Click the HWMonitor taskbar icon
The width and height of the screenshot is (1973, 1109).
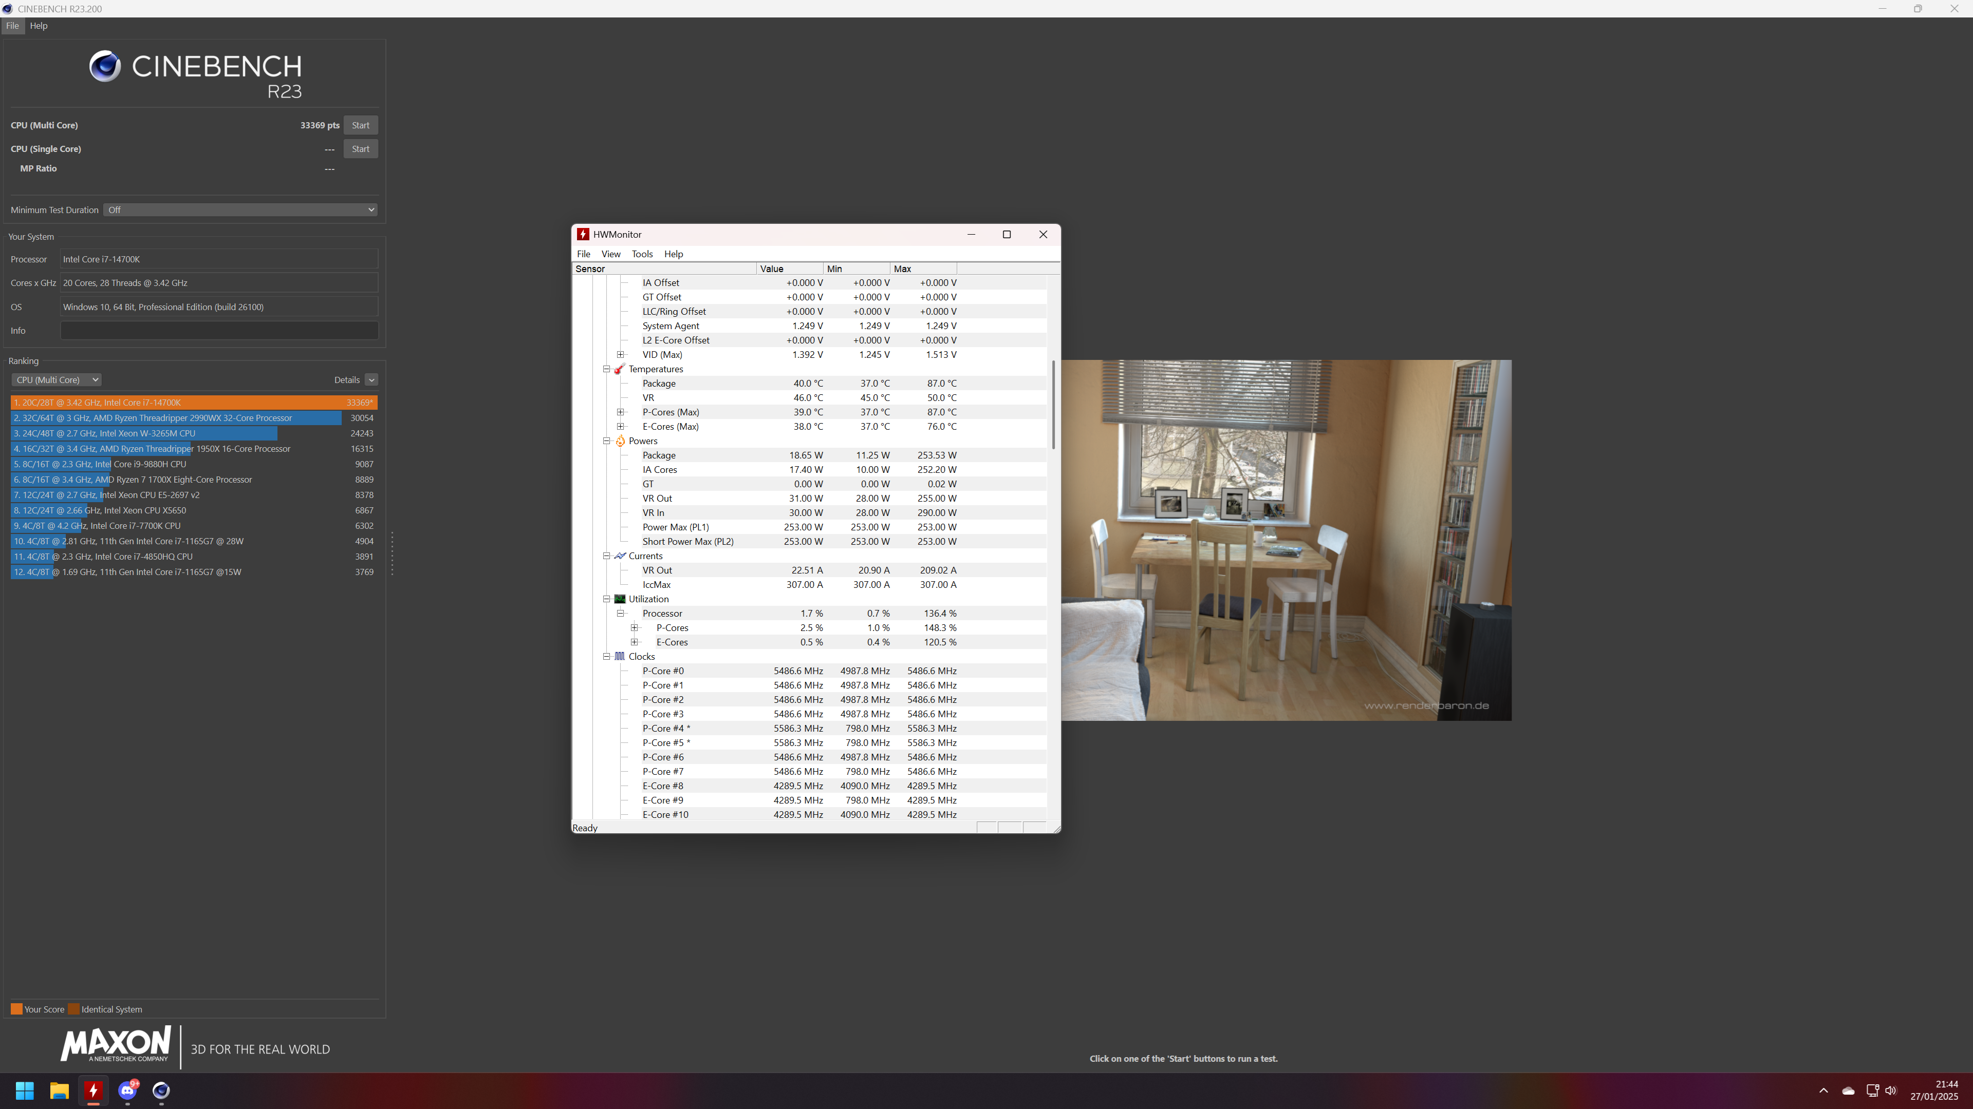[94, 1091]
